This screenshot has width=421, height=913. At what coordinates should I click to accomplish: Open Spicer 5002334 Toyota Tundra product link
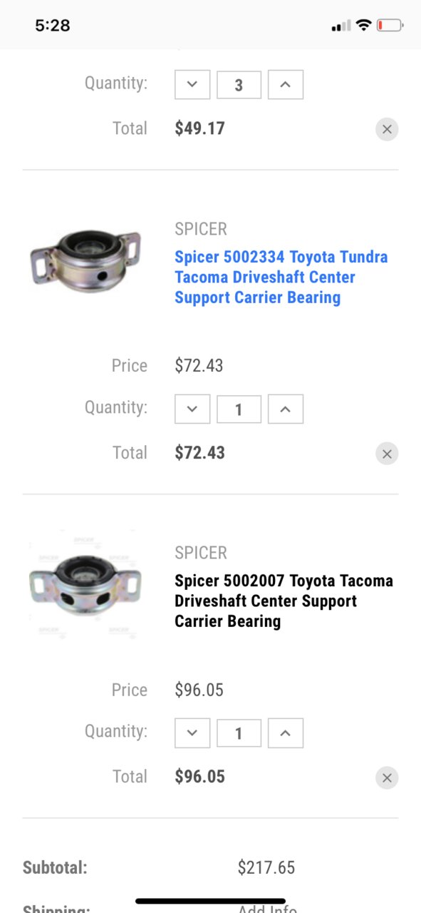tap(281, 277)
